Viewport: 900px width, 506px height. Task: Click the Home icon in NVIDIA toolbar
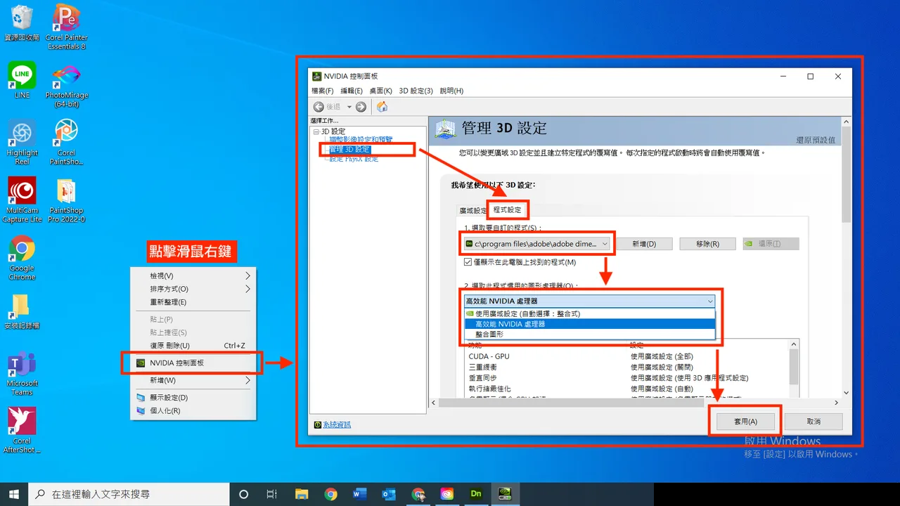click(382, 107)
